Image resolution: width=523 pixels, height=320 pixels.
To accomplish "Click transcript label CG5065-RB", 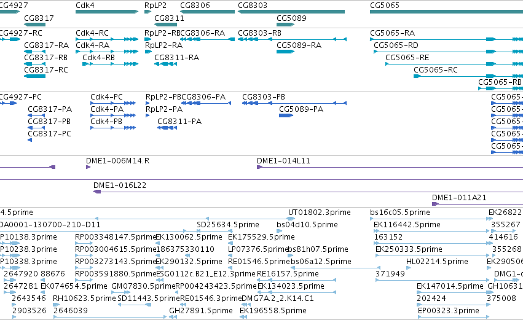I will 500,82.
